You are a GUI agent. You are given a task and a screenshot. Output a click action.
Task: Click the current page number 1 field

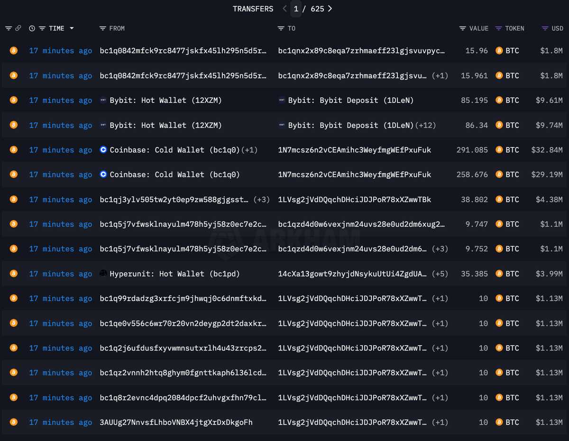pyautogui.click(x=296, y=9)
